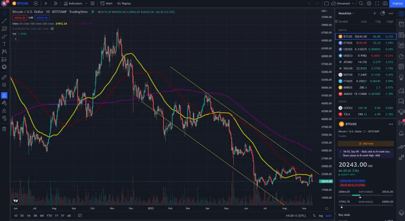Open the USD currency dropdown on price axis
The width and height of the screenshot is (405, 221).
[x=324, y=11]
